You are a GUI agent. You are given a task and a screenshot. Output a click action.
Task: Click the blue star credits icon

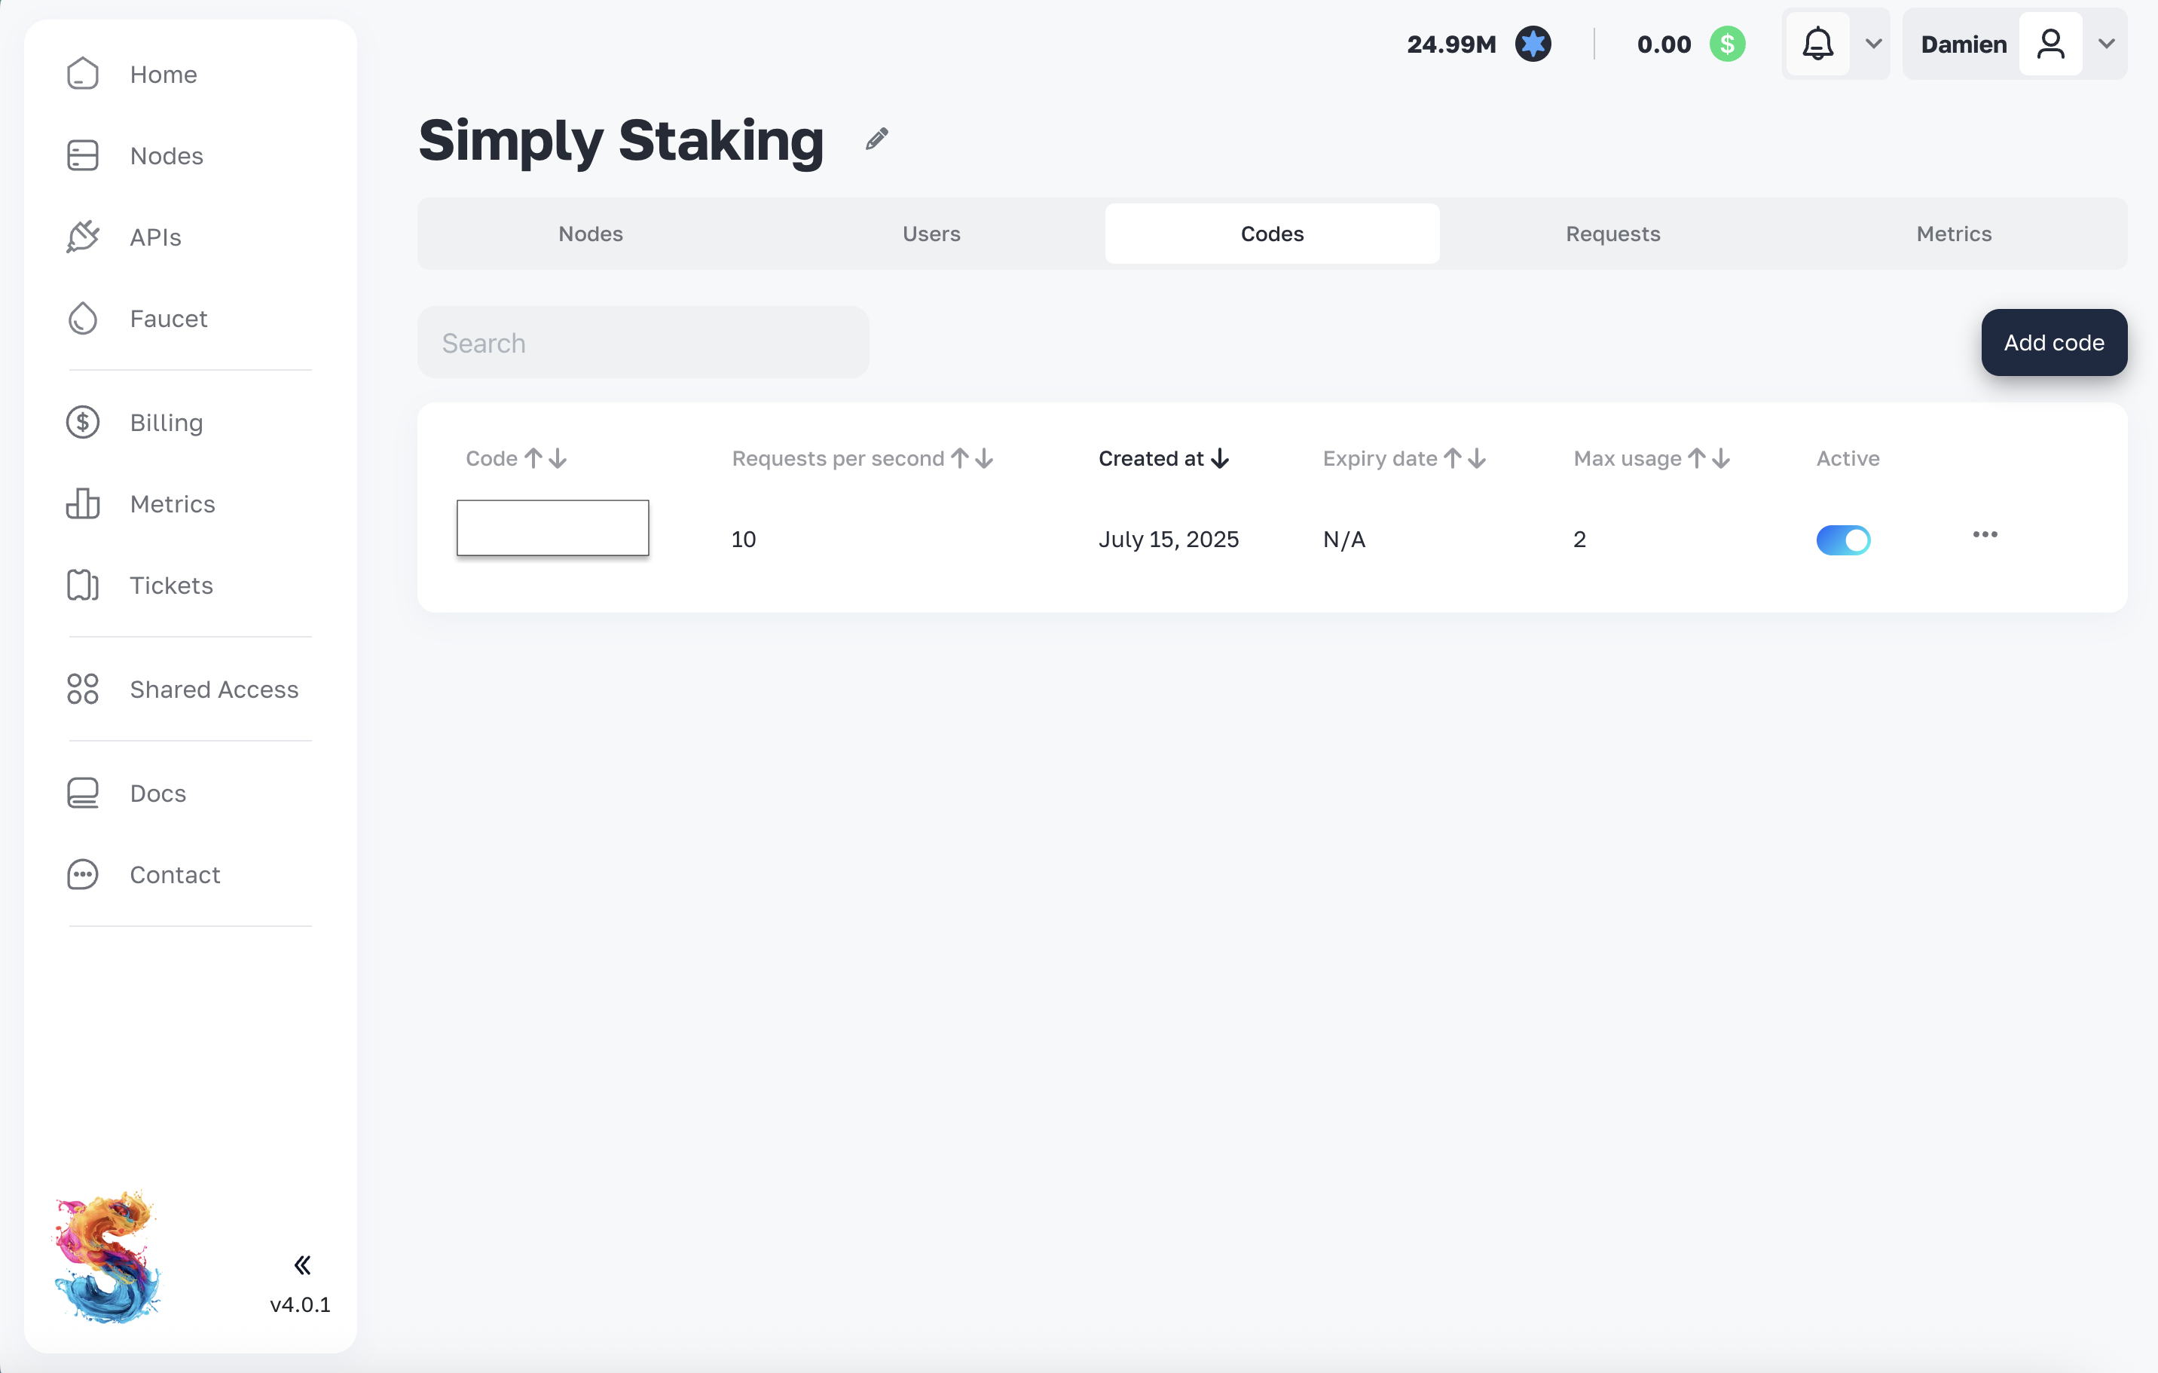[1533, 44]
